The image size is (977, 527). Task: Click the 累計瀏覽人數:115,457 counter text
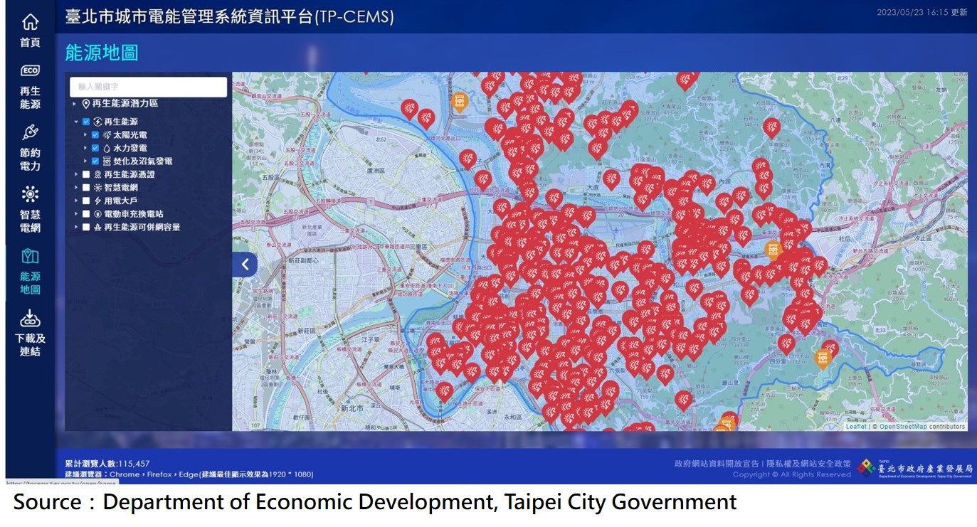[x=107, y=464]
